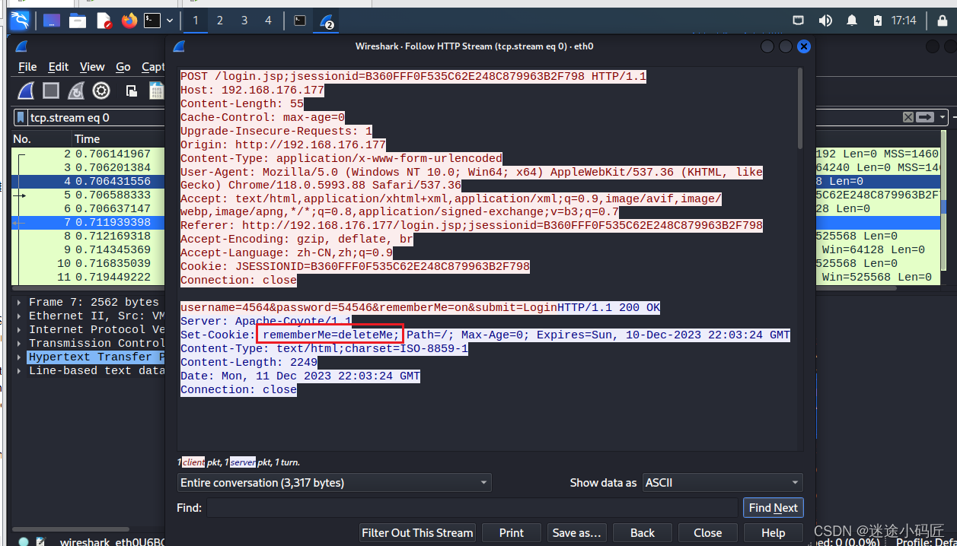Open the Kali dragon applications menu
Viewport: 957px width, 546px height.
(x=21, y=21)
